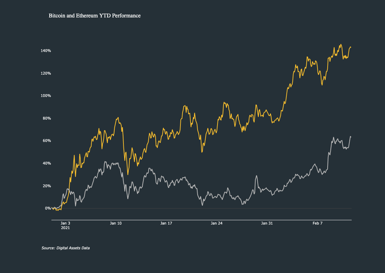Click the '20%' y-axis label
Viewport: 385px width, 273px height.
click(x=47, y=186)
